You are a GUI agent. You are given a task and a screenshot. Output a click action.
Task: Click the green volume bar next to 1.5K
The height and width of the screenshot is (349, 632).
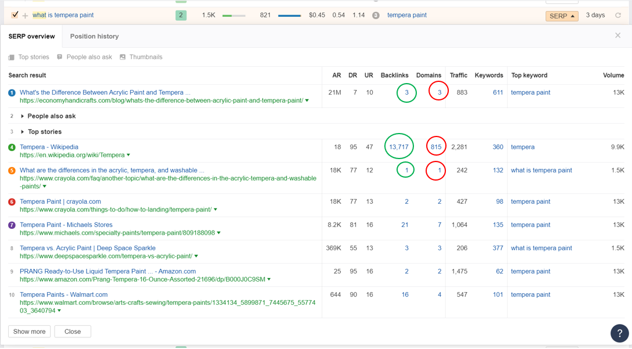(x=234, y=16)
